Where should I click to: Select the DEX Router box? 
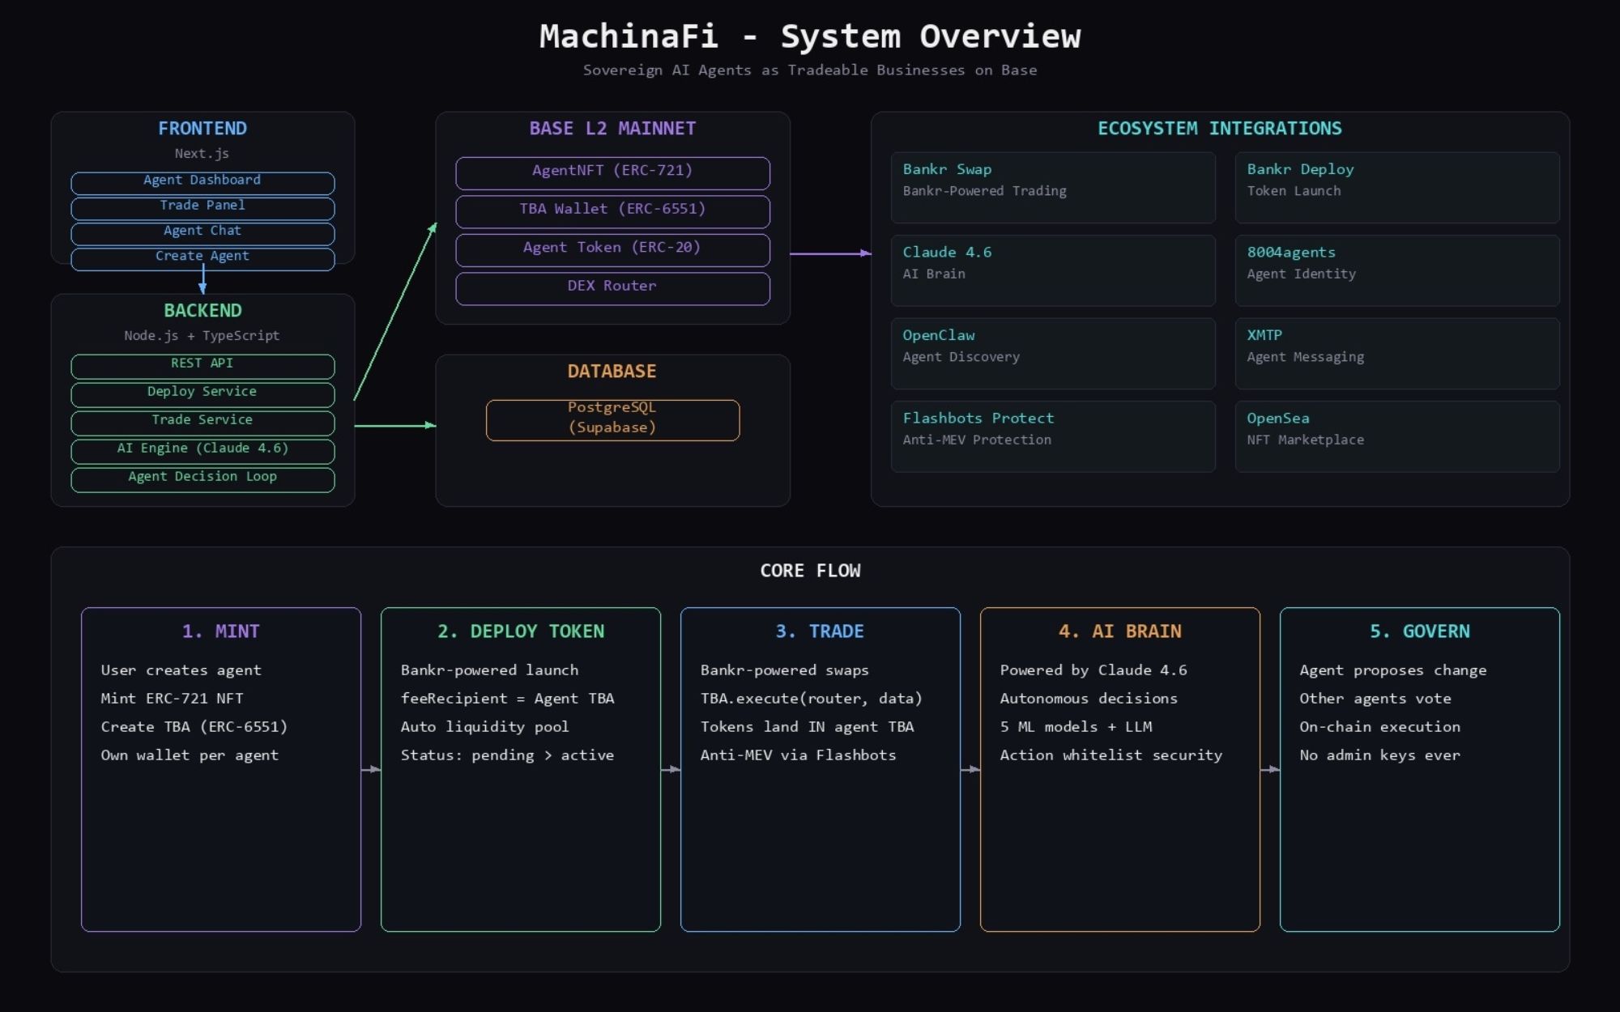tap(612, 288)
